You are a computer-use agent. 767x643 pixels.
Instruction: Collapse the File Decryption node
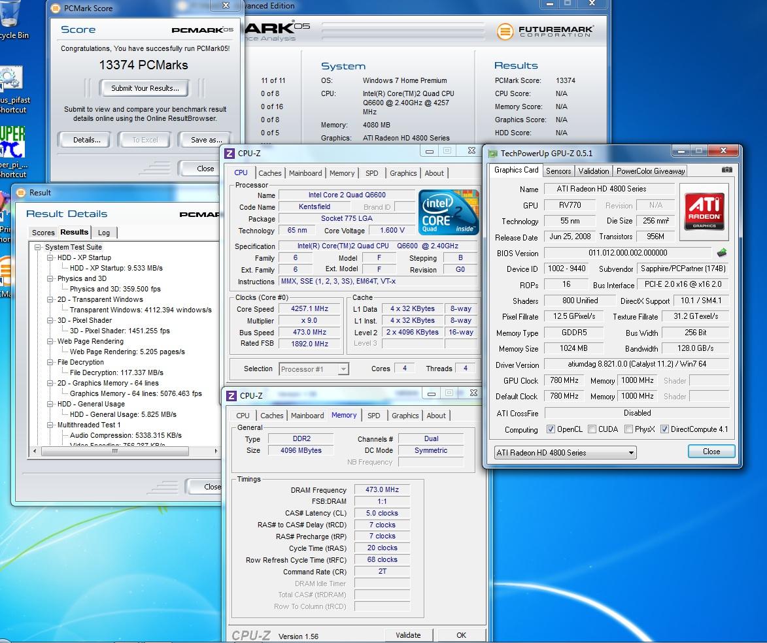click(x=50, y=362)
